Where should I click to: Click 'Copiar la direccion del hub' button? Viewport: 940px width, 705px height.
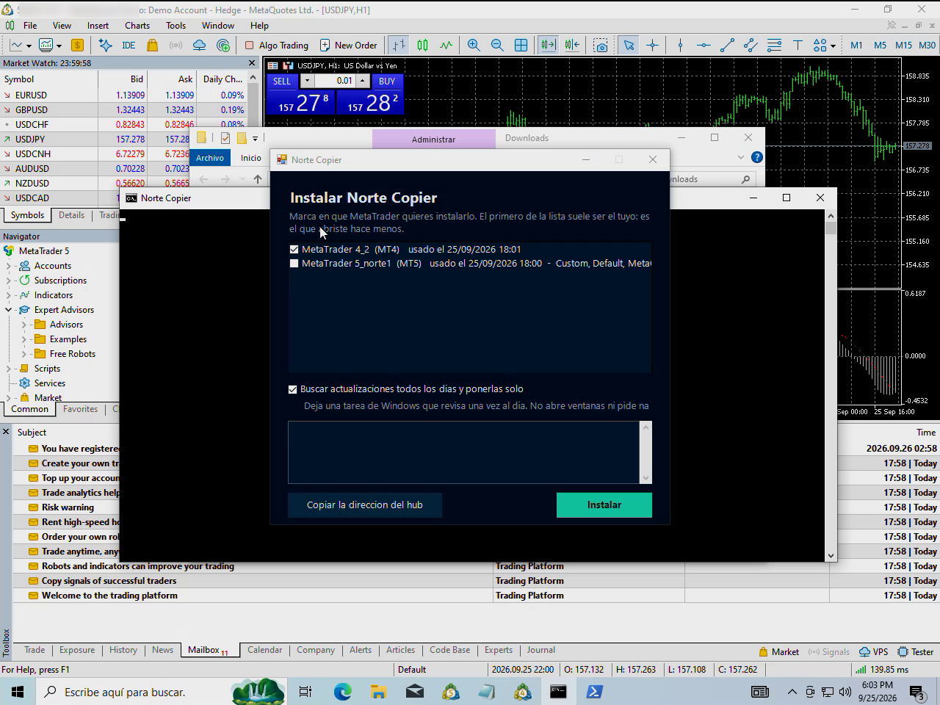pos(365,505)
